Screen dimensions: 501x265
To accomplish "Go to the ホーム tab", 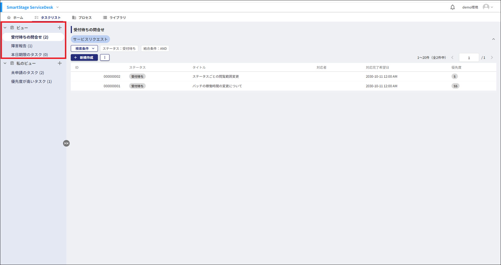I will pos(15,17).
